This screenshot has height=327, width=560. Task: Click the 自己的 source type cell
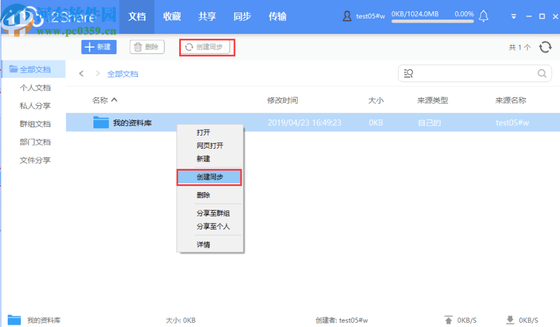coord(429,123)
